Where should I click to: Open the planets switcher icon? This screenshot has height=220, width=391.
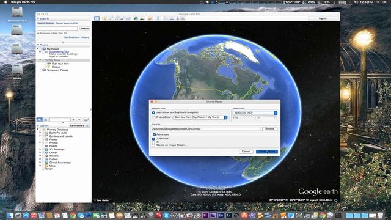click(150, 18)
